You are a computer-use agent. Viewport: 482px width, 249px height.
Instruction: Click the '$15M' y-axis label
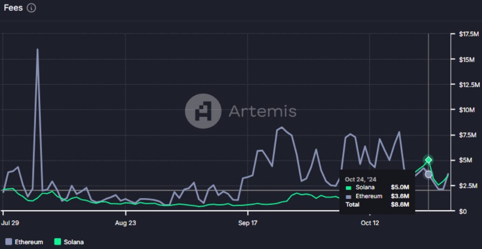tap(467, 59)
